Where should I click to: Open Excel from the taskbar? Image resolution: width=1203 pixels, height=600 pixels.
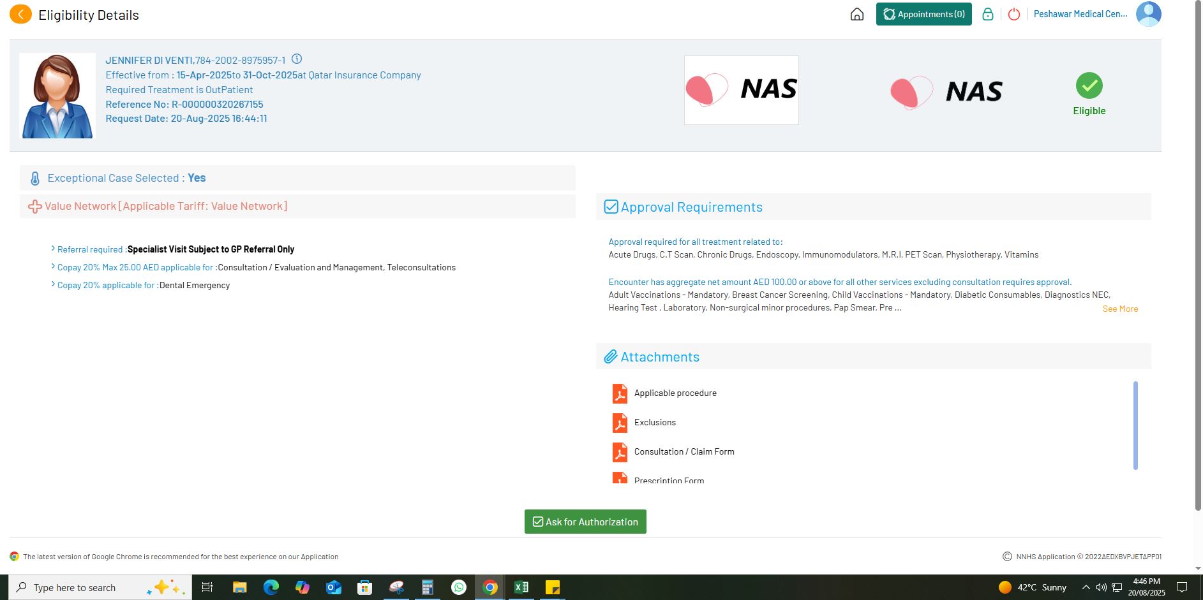[x=521, y=587]
